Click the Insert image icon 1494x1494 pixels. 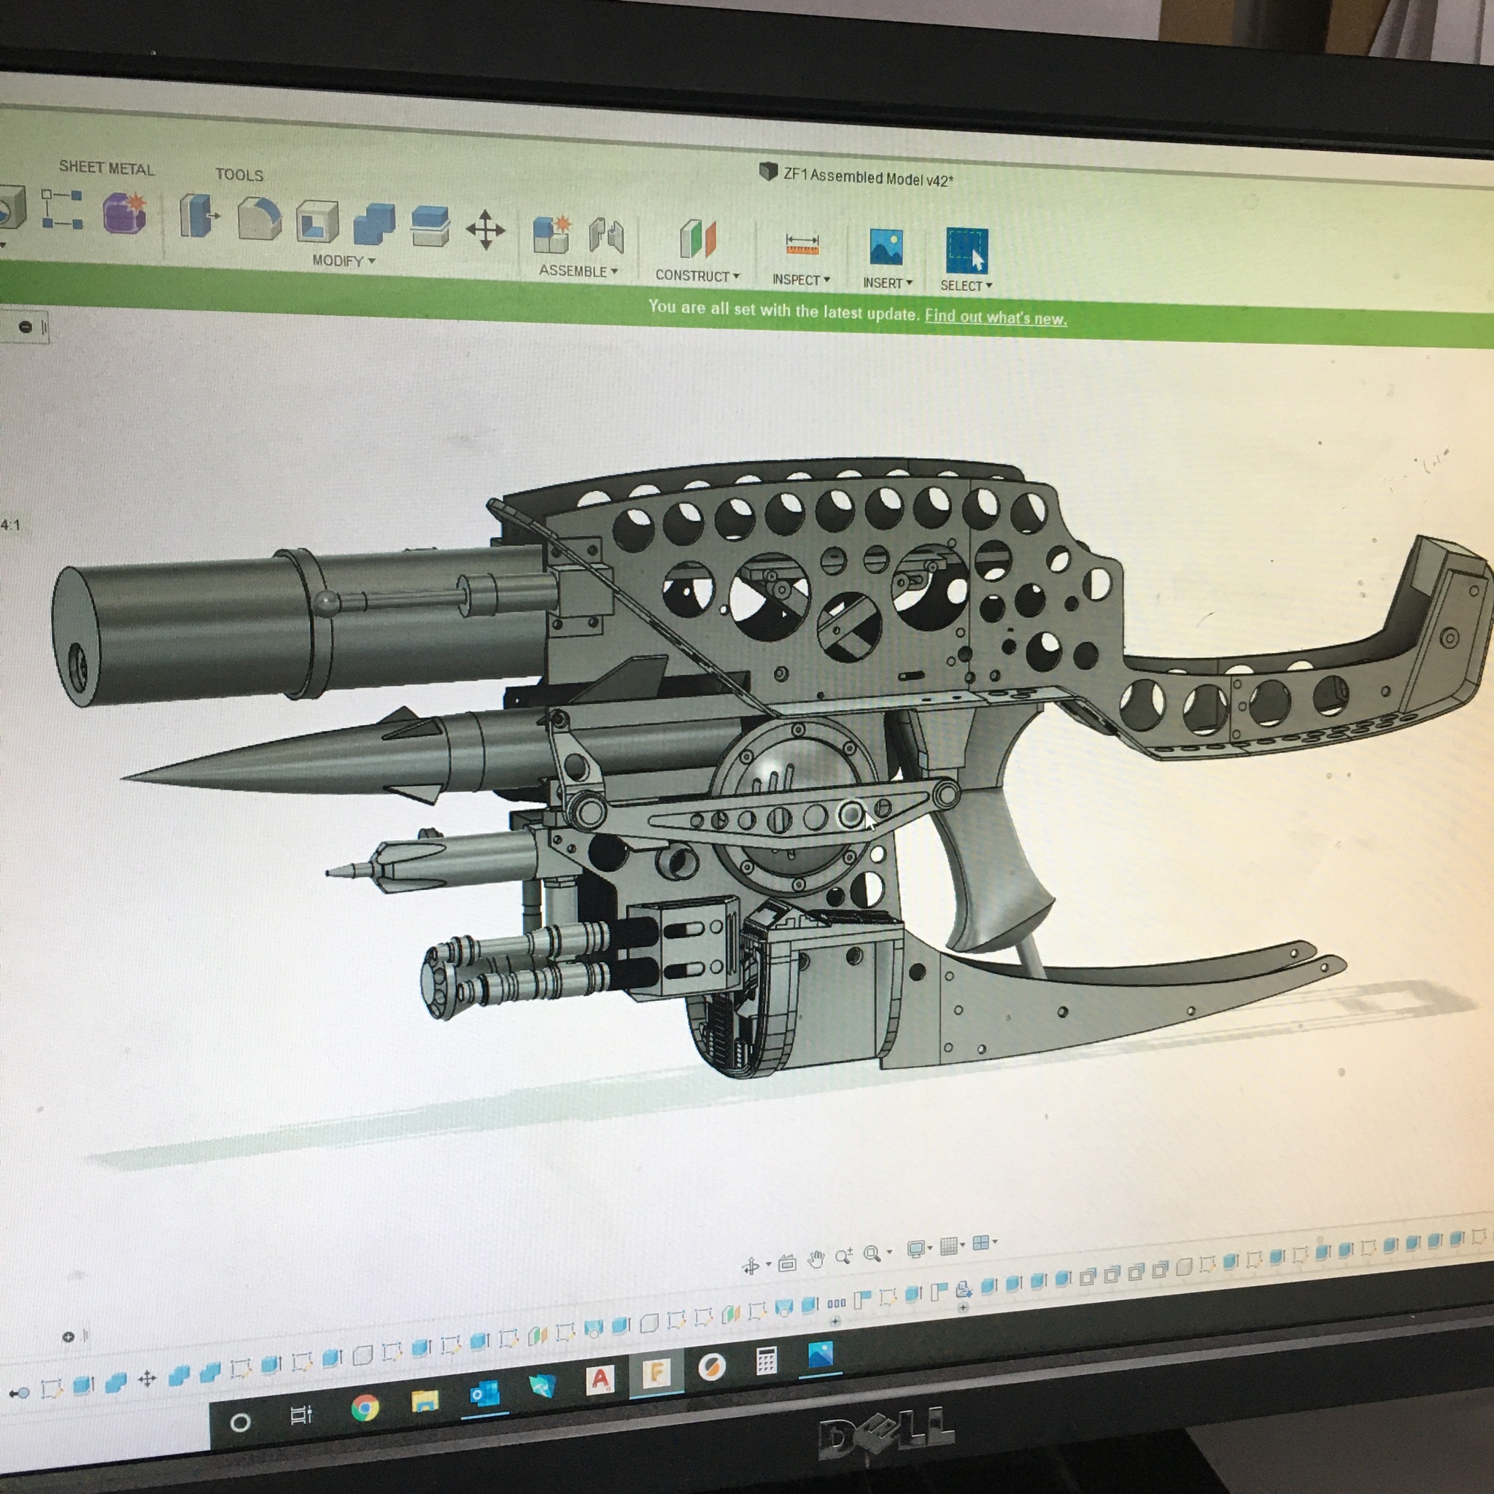(886, 247)
